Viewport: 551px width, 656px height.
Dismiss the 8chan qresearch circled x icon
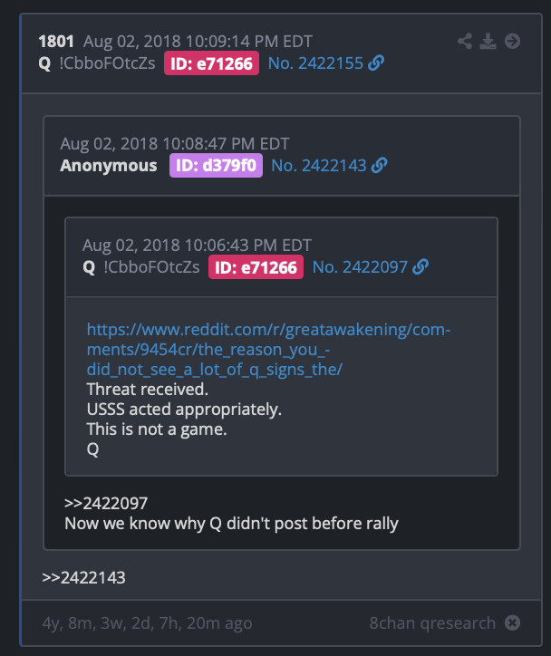pos(512,622)
